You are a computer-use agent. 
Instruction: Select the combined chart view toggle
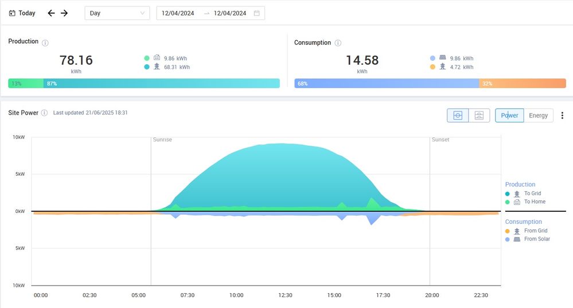(458, 116)
